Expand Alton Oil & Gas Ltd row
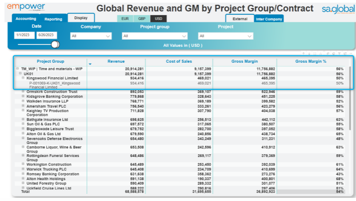Screen dimensions: 356x201 [23, 133]
